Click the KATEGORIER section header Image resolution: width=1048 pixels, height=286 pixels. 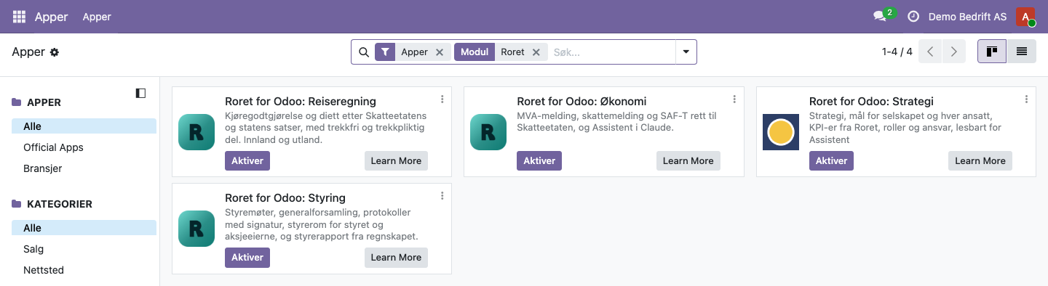click(60, 204)
